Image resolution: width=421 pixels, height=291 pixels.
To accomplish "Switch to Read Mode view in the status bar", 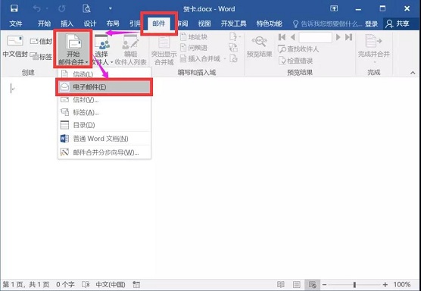I will coord(281,284).
